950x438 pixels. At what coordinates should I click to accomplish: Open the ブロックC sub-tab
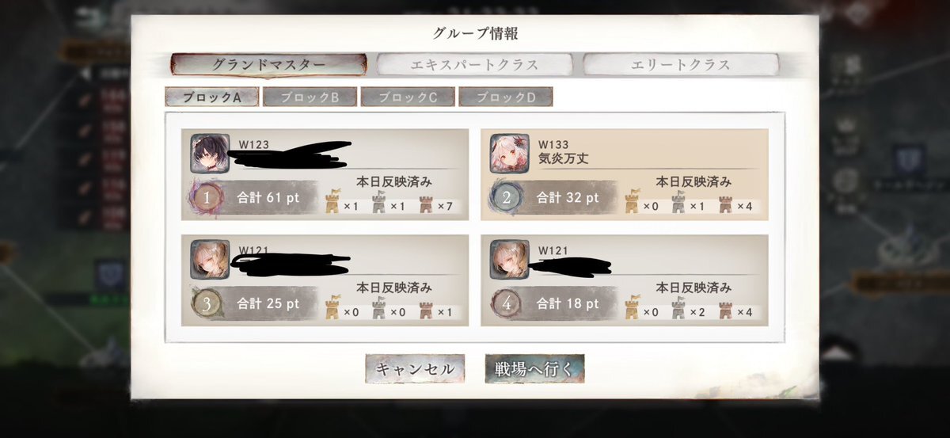tap(408, 97)
